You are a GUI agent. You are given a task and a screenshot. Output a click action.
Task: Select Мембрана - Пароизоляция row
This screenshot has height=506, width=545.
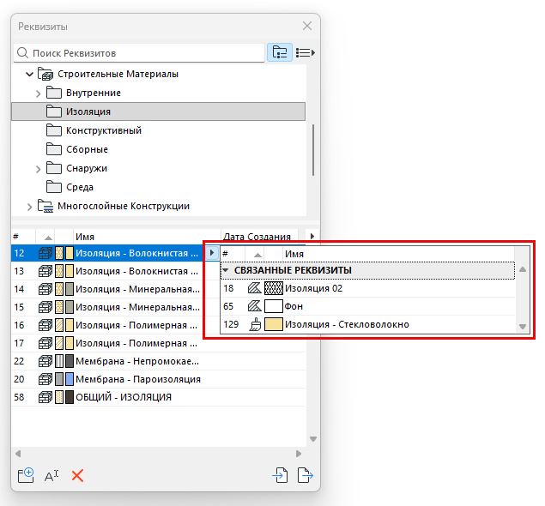[x=158, y=379]
